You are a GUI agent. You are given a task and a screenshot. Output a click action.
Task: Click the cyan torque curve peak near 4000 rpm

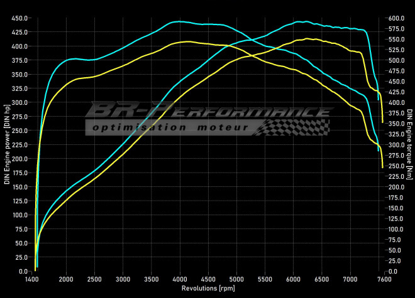point(179,21)
